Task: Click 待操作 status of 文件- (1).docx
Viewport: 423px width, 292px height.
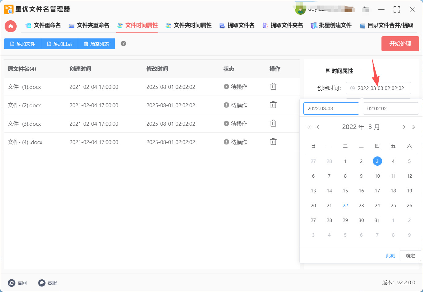Action: click(235, 87)
